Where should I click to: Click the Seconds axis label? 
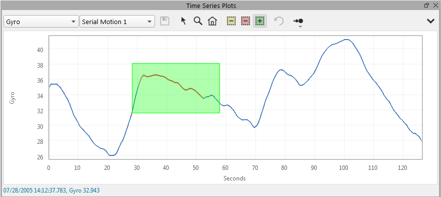[235, 178]
